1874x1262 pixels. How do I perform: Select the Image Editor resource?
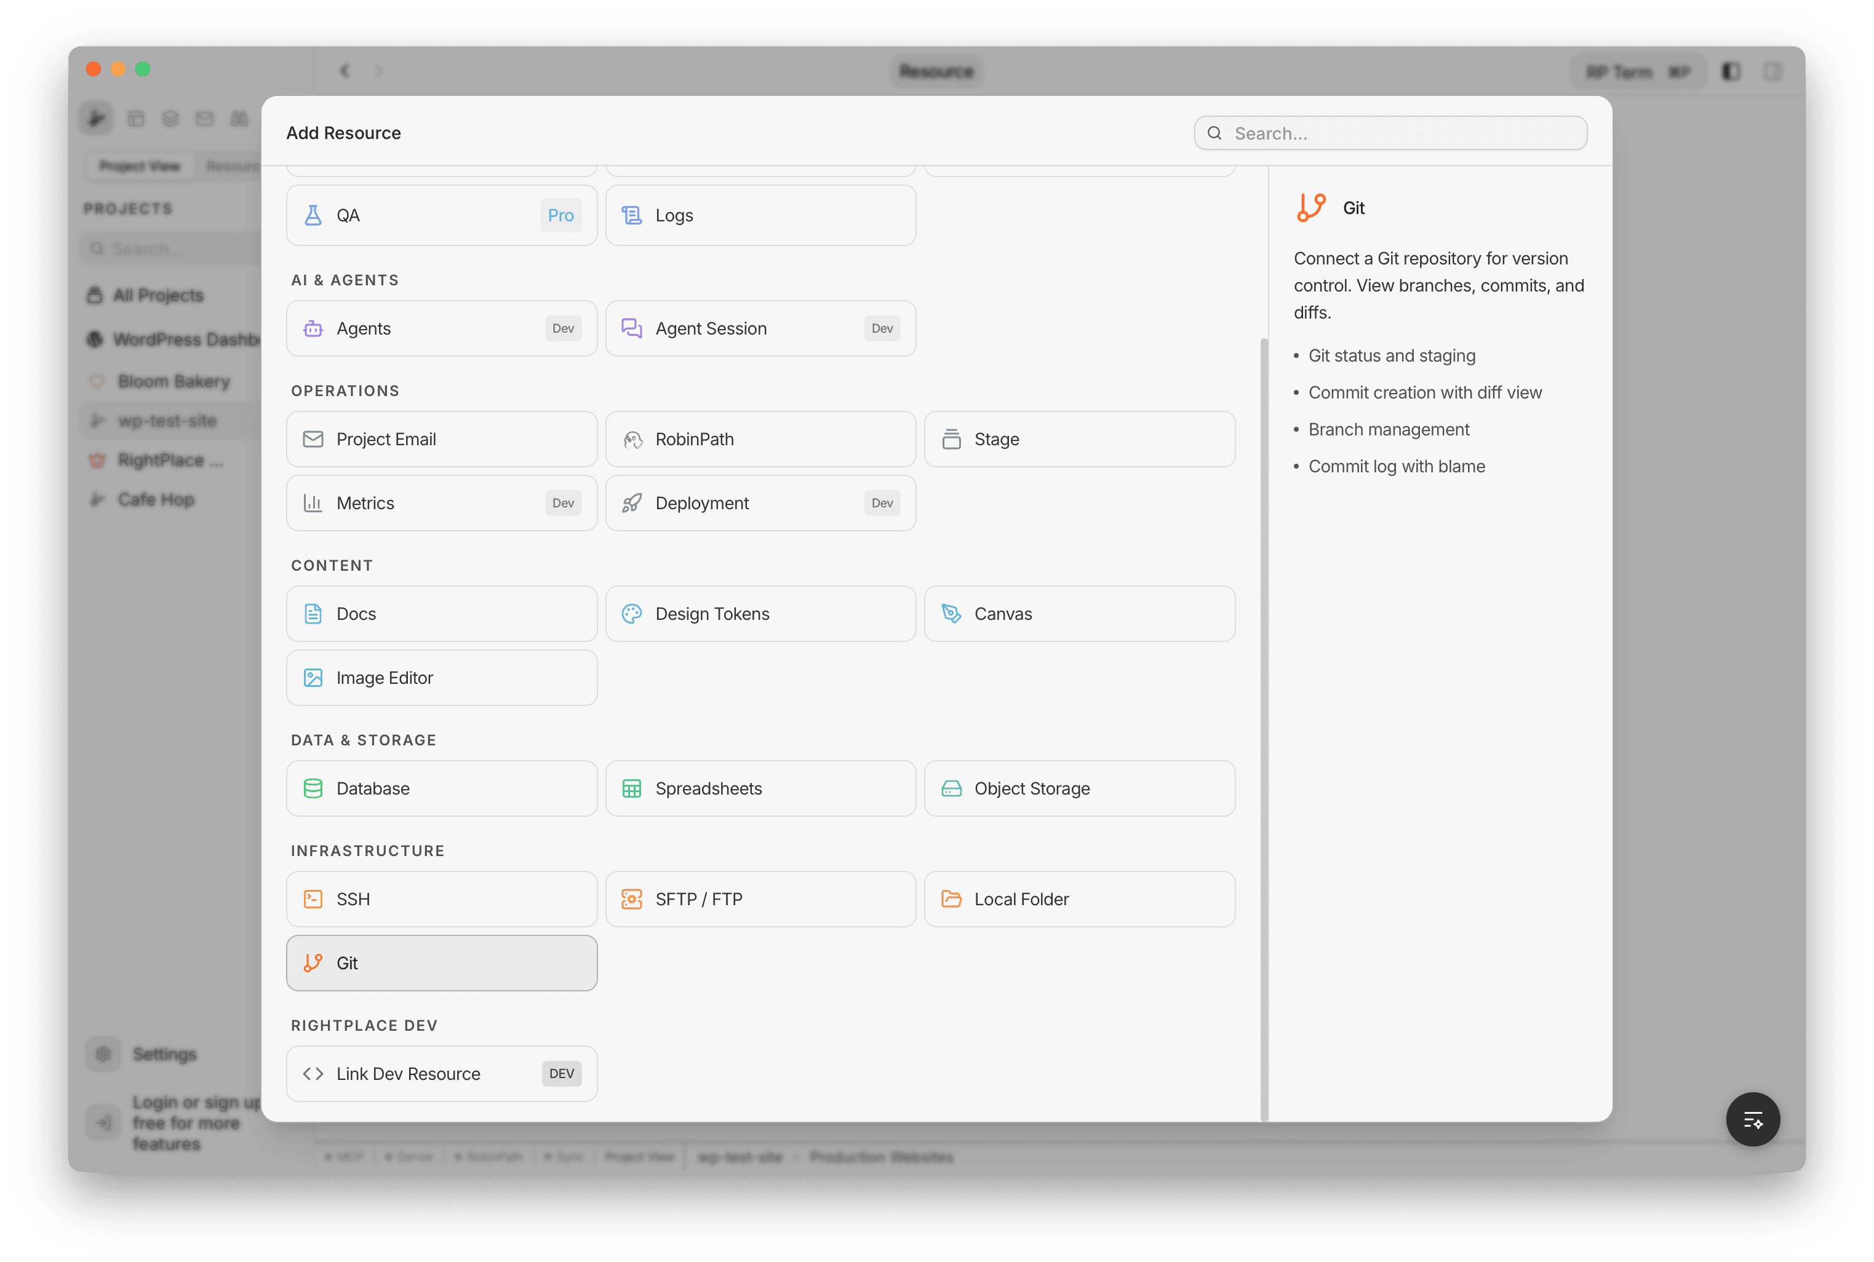(441, 677)
